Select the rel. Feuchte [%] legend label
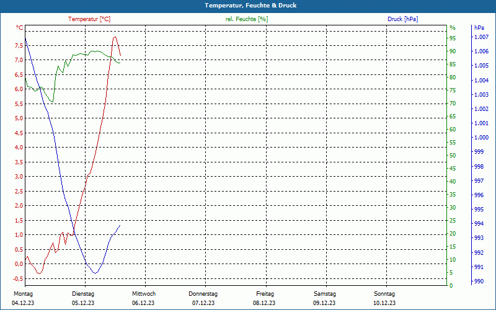The height and width of the screenshot is (310, 496). tap(247, 19)
